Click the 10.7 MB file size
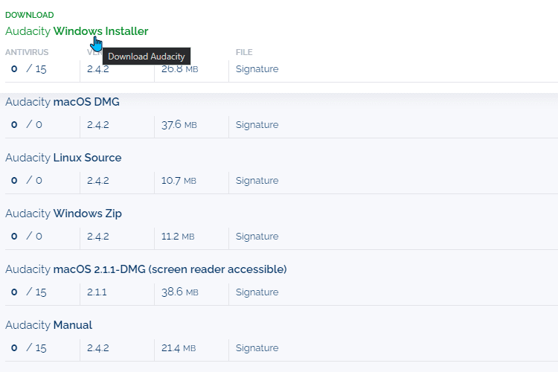This screenshot has height=372, width=558. point(179,181)
